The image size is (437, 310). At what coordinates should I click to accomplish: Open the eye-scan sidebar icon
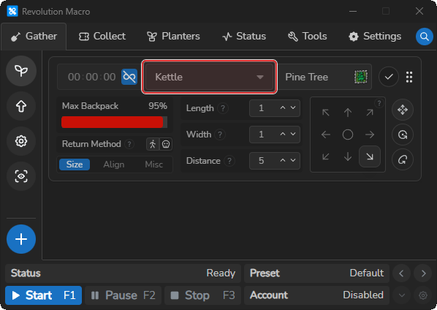21,176
